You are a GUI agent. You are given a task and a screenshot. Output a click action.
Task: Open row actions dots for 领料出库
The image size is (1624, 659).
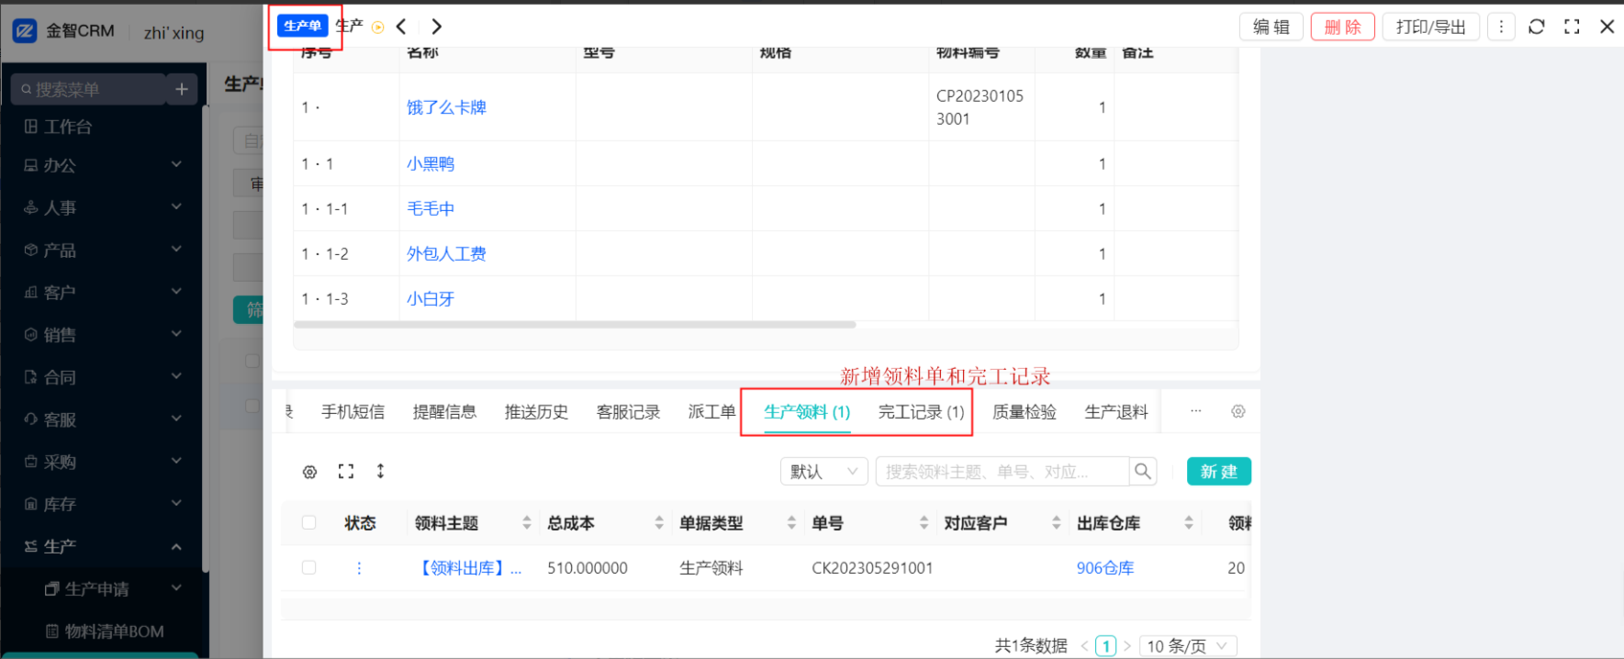click(359, 568)
